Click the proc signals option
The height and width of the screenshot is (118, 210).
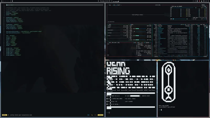pyautogui.click(x=176, y=57)
